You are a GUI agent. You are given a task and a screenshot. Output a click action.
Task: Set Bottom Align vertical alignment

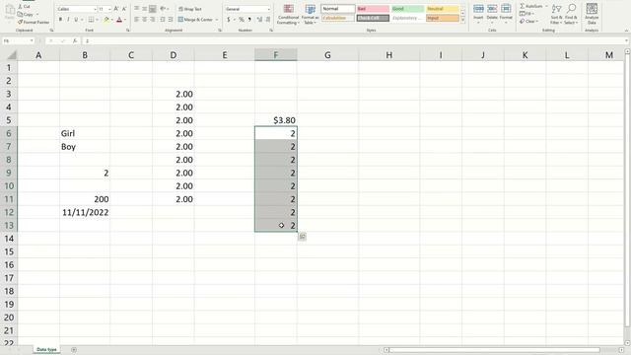click(x=153, y=9)
